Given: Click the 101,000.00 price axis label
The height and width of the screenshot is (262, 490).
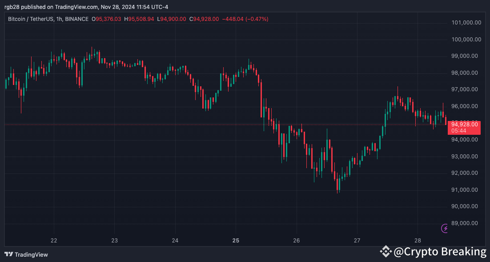Looking at the screenshot, I should (x=466, y=22).
